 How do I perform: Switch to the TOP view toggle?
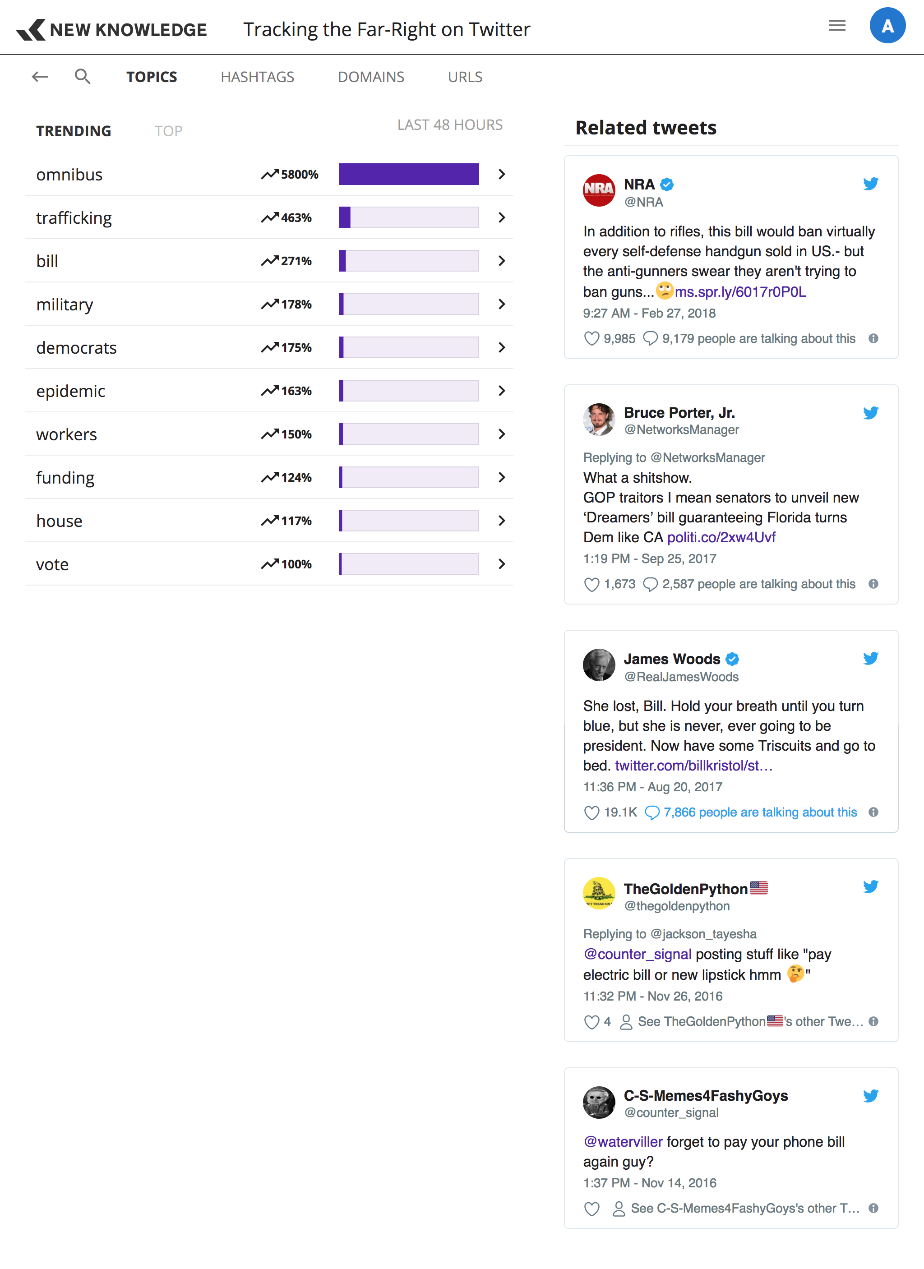[x=168, y=131]
